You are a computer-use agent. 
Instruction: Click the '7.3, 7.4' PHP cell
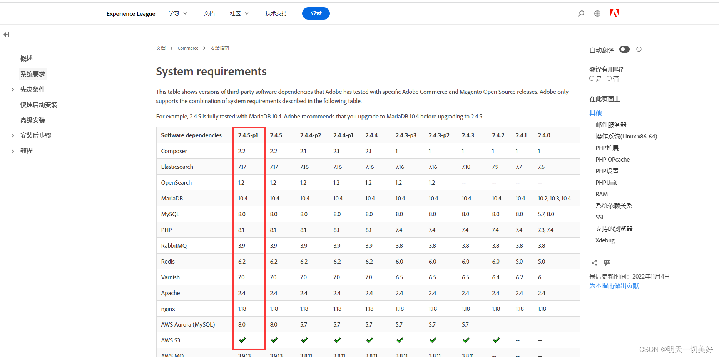click(x=546, y=230)
